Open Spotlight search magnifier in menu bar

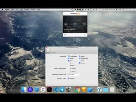[x=130, y=10]
